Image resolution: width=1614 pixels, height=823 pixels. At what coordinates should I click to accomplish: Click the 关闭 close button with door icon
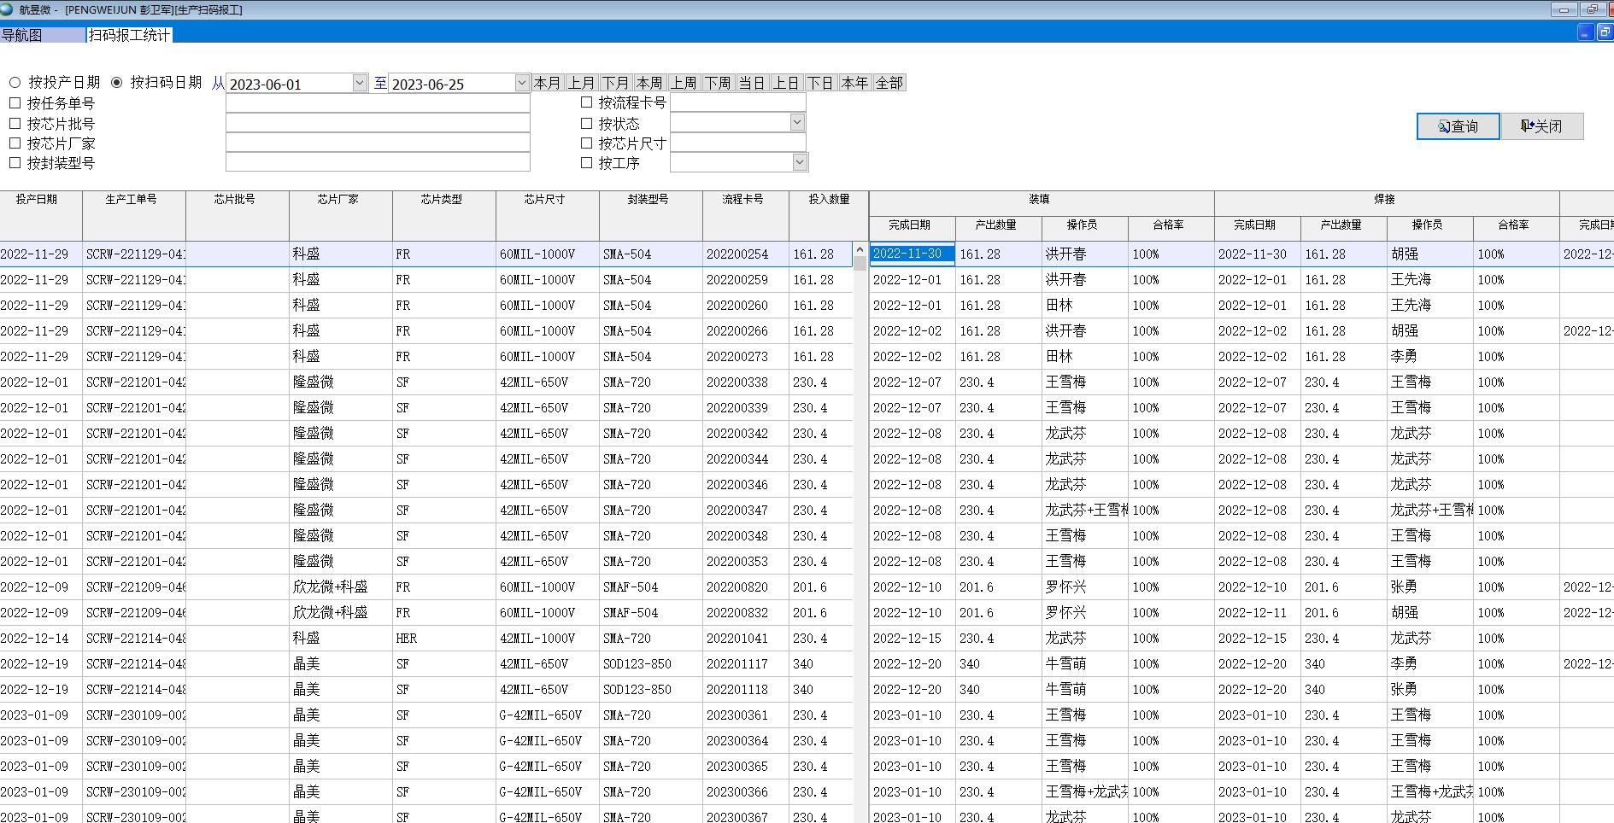(x=1542, y=126)
